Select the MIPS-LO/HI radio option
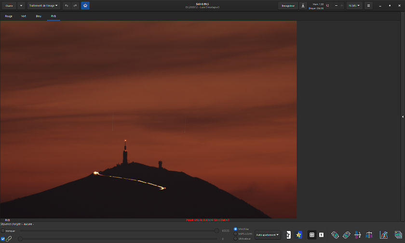The image size is (405, 243). (x=235, y=234)
